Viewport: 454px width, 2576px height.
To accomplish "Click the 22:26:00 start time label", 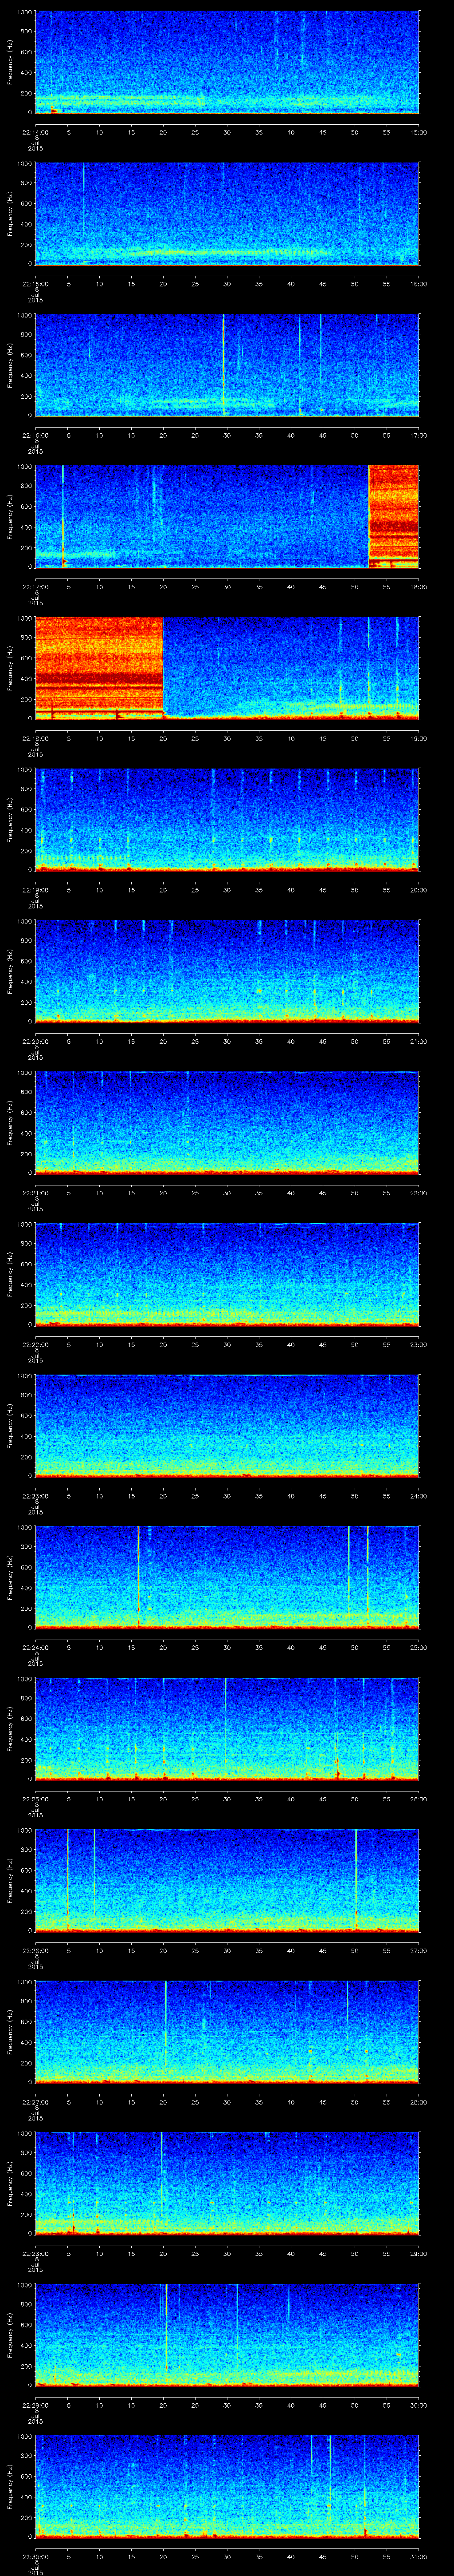I will tap(35, 1950).
